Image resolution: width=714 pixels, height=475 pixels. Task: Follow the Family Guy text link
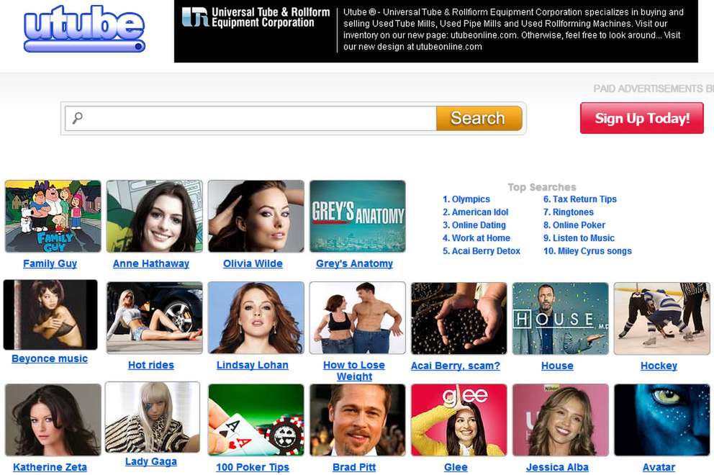[50, 263]
